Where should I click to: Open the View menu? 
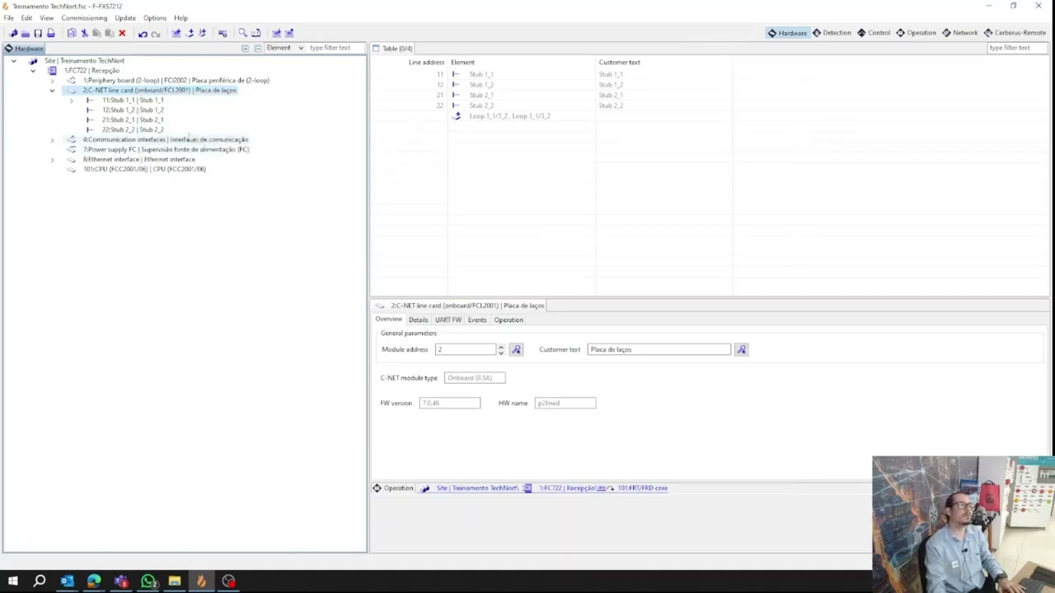click(x=47, y=17)
